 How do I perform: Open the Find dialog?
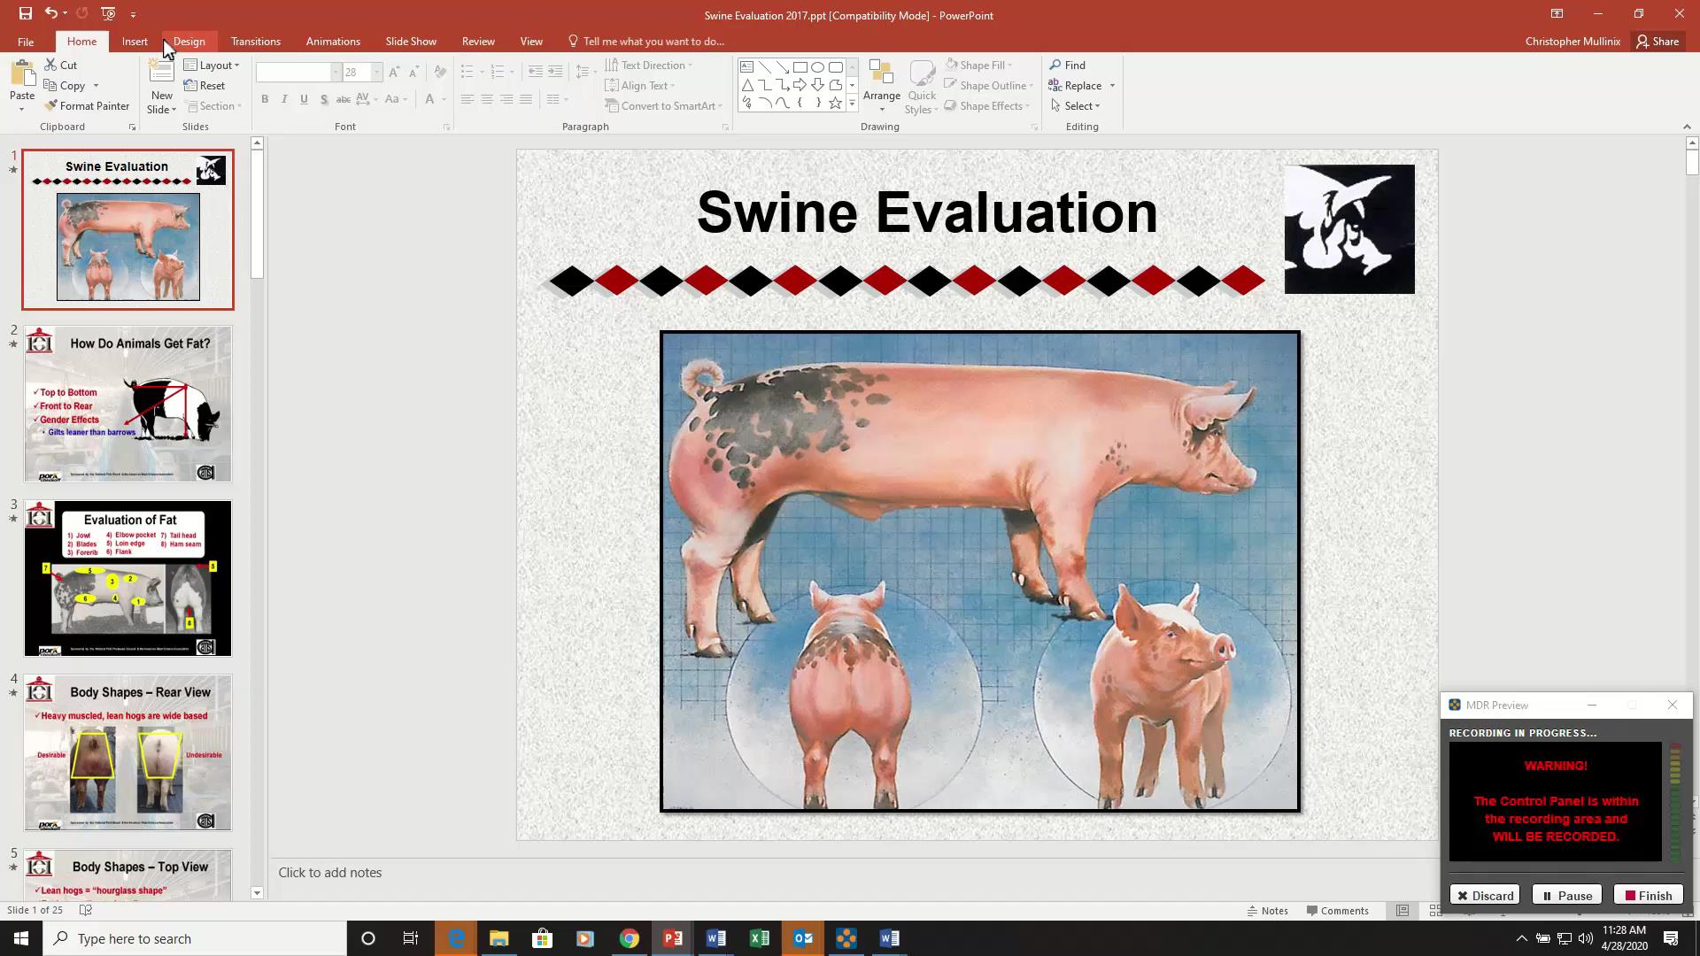click(1070, 65)
